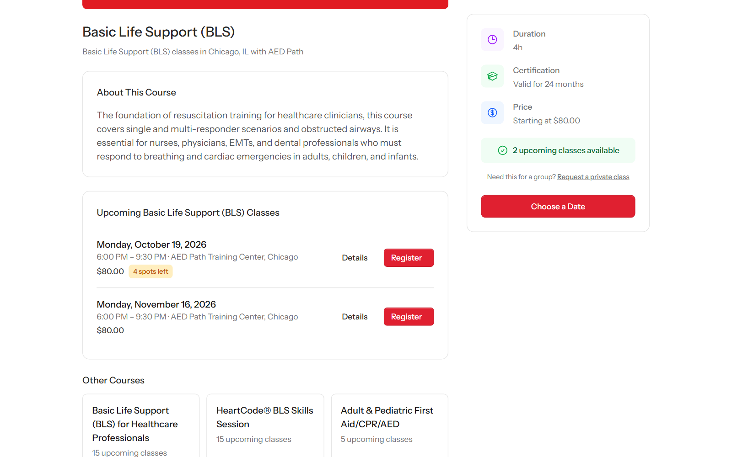This screenshot has width=732, height=457.
Task: Click the 'Certification' label
Action: (x=536, y=70)
